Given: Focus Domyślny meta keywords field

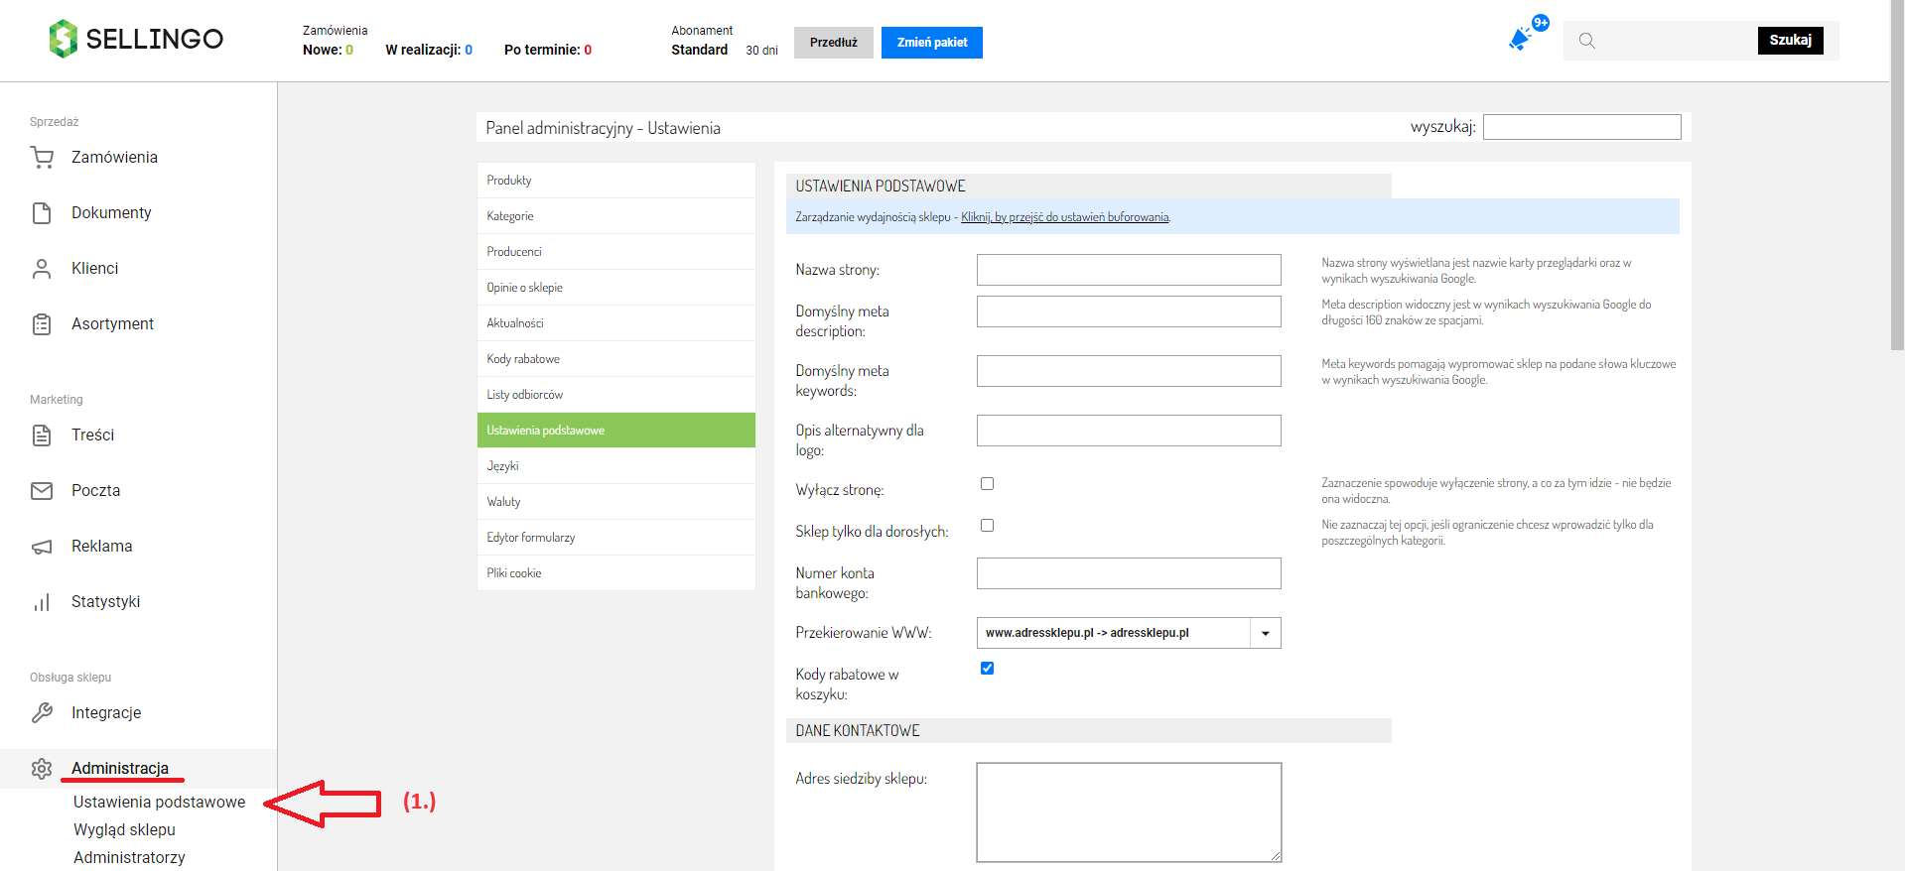Looking at the screenshot, I should (1129, 371).
